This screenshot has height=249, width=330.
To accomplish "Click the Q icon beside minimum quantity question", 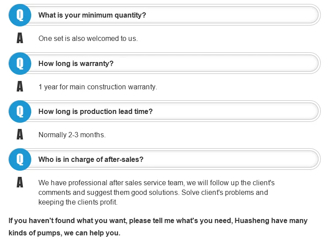I will coord(20,15).
